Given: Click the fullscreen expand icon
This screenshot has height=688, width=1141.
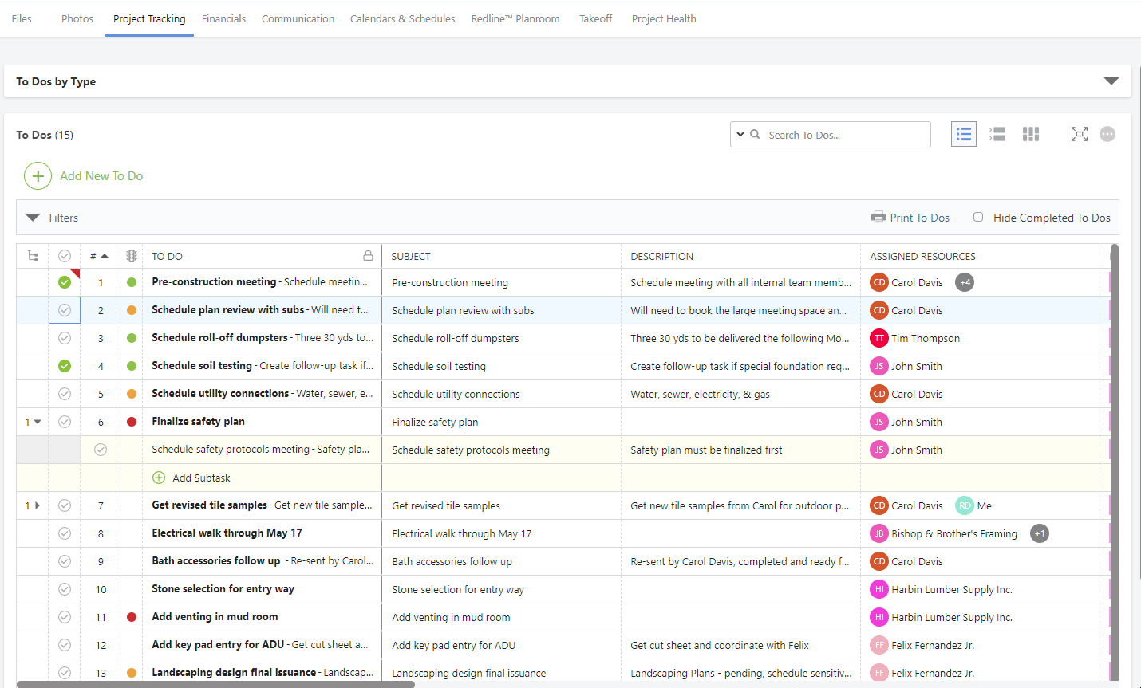Looking at the screenshot, I should pos(1080,134).
